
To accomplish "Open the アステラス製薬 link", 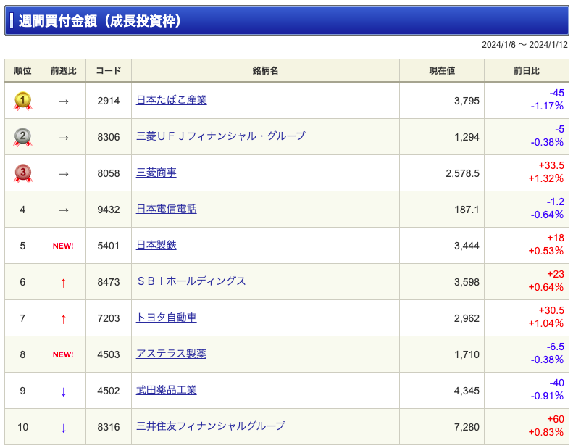I will click(171, 353).
